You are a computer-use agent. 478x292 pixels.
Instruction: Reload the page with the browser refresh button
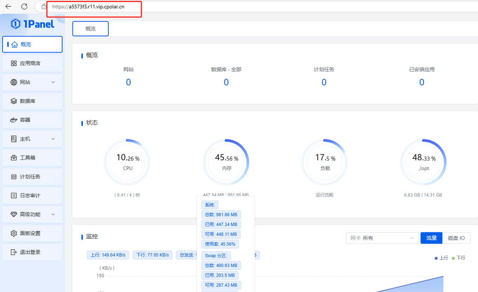[24, 6]
